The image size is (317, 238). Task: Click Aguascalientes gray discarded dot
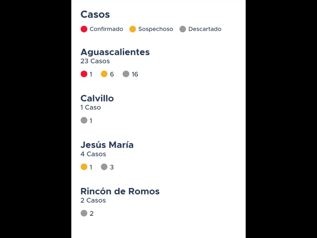click(x=126, y=74)
